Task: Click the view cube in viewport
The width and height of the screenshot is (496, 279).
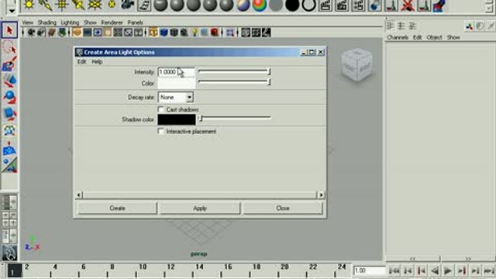Action: click(x=356, y=65)
